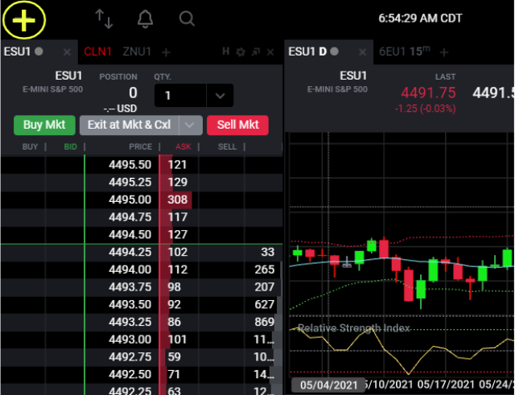Image resolution: width=515 pixels, height=395 pixels.
Task: Click price 4492.75 in the ladder
Action: point(130,356)
